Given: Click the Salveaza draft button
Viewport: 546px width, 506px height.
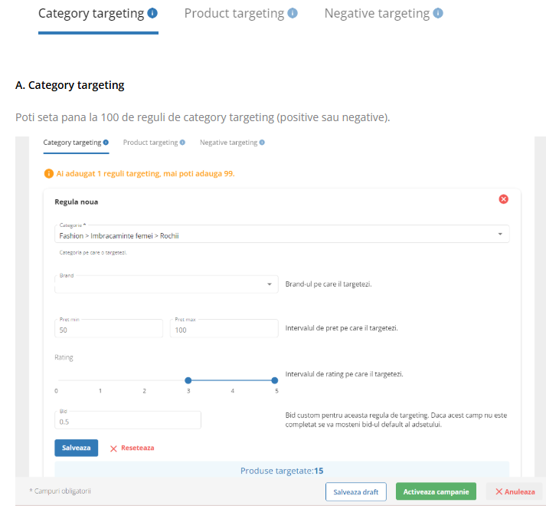Looking at the screenshot, I should click(x=356, y=491).
